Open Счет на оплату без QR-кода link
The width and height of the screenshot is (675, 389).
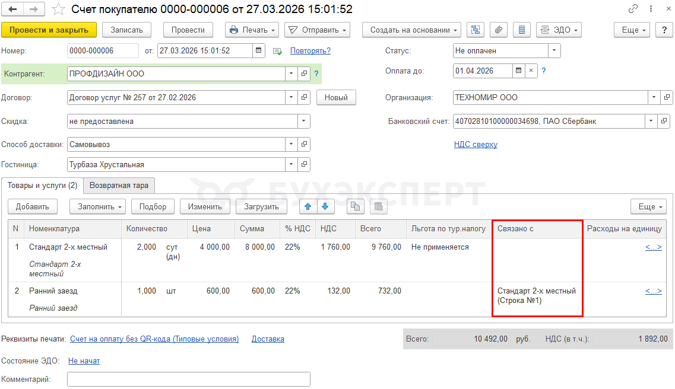pyautogui.click(x=154, y=339)
